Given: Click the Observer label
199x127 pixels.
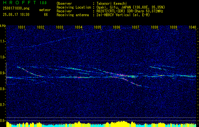Looking at the screenshot, I should tap(64, 3).
